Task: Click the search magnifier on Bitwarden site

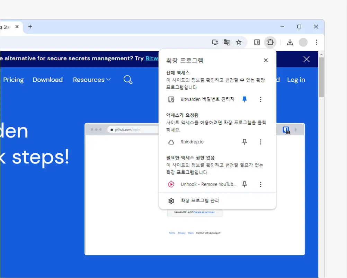Action: coord(128,80)
